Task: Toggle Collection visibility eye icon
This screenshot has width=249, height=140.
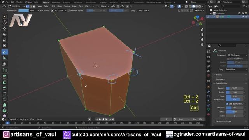Action: point(242,14)
